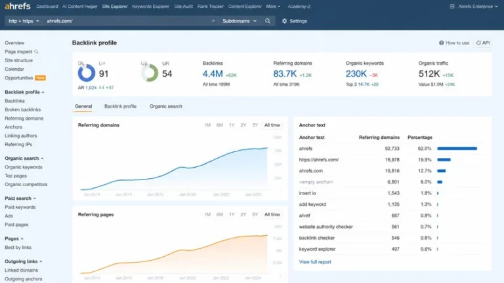The width and height of the screenshot is (504, 283).
Task: Click the 4.4M Backlinks value
Action: (213, 74)
